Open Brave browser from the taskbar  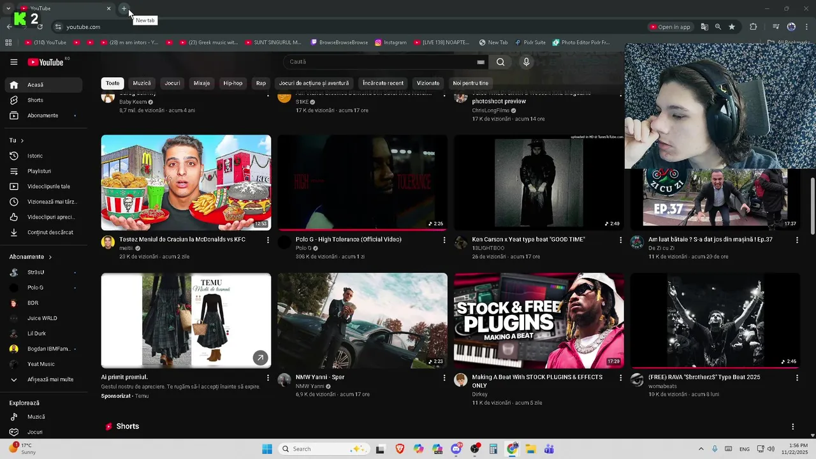tap(400, 449)
